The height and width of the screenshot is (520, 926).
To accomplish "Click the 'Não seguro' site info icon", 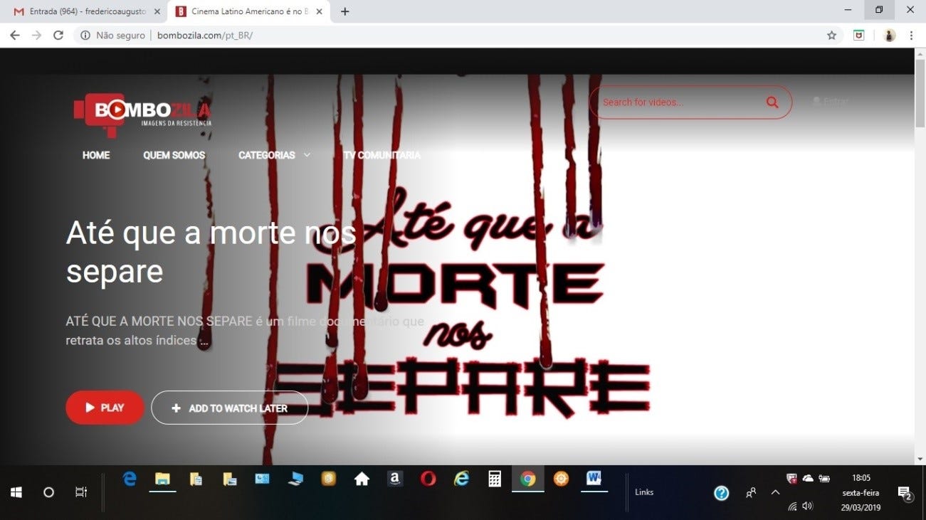I will (85, 35).
